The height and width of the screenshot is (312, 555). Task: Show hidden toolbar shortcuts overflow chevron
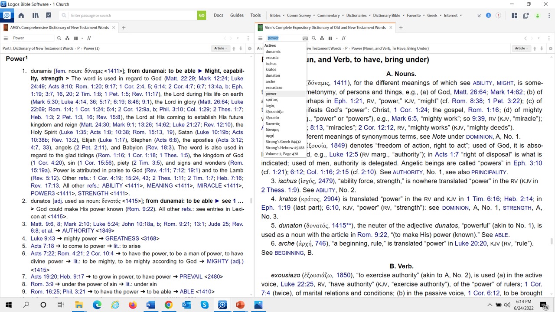(x=479, y=15)
